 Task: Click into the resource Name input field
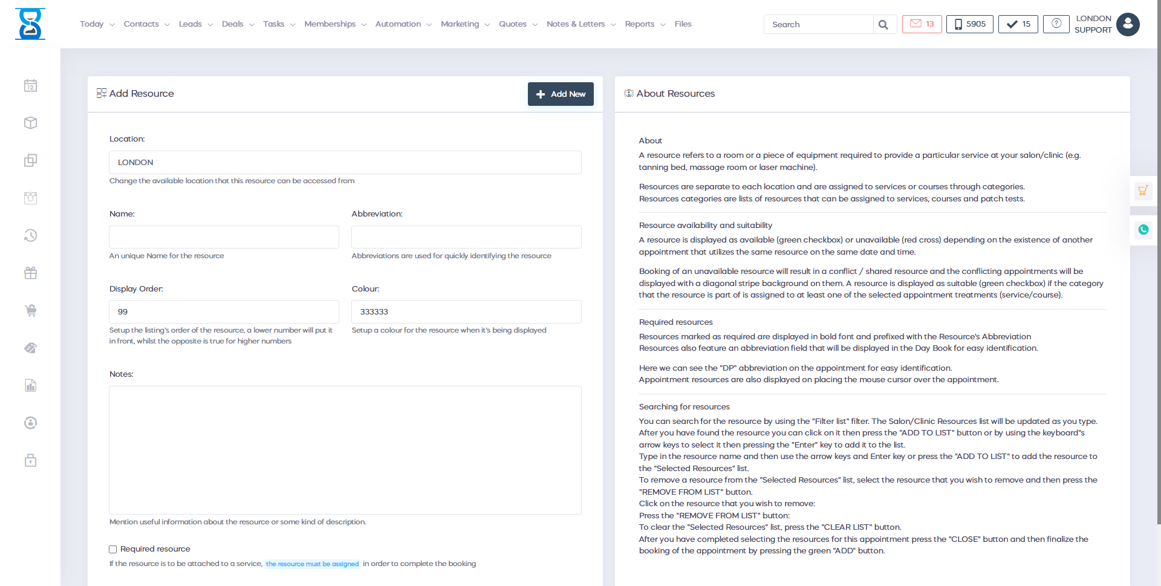(x=224, y=237)
